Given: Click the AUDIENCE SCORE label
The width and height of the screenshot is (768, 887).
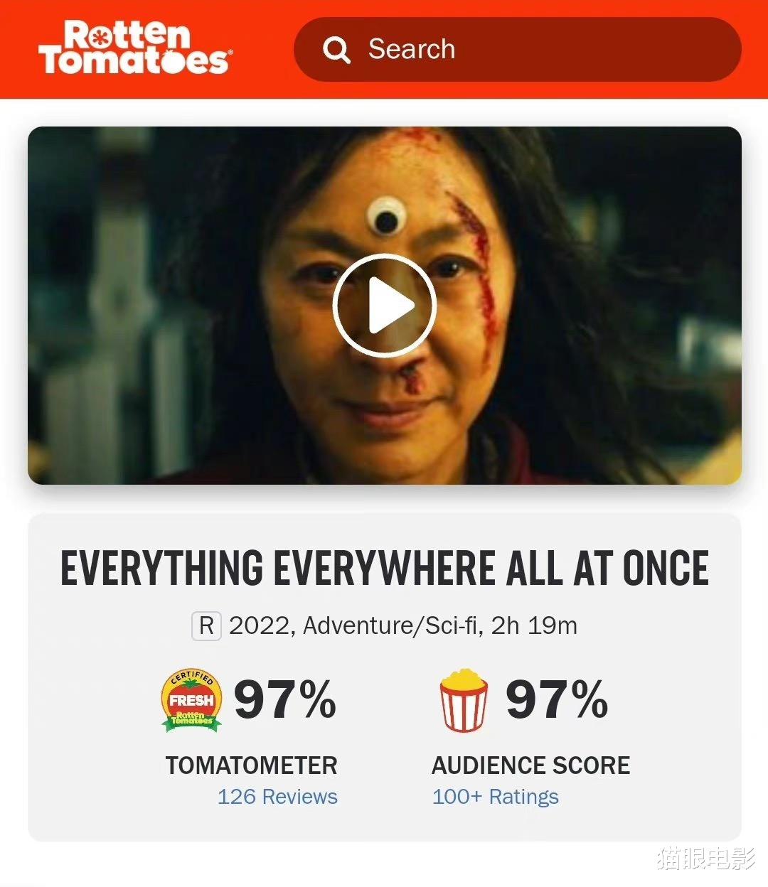Looking at the screenshot, I should point(531,765).
